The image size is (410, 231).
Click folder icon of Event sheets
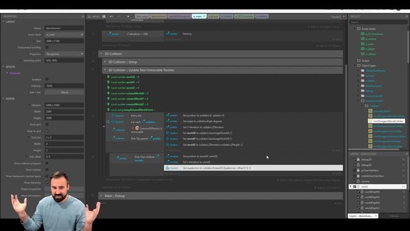[x=359, y=28]
